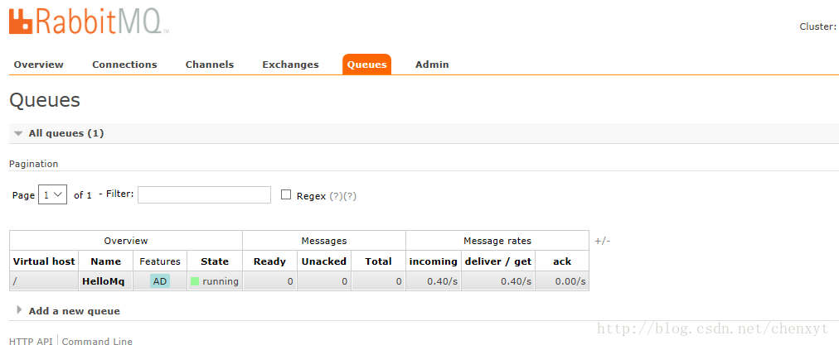Open the Exchanges tab

tap(290, 65)
